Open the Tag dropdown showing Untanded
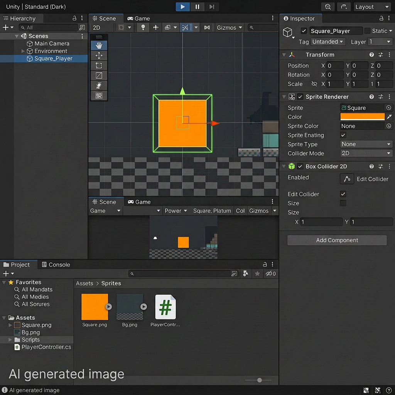This screenshot has height=395, width=395. (327, 42)
